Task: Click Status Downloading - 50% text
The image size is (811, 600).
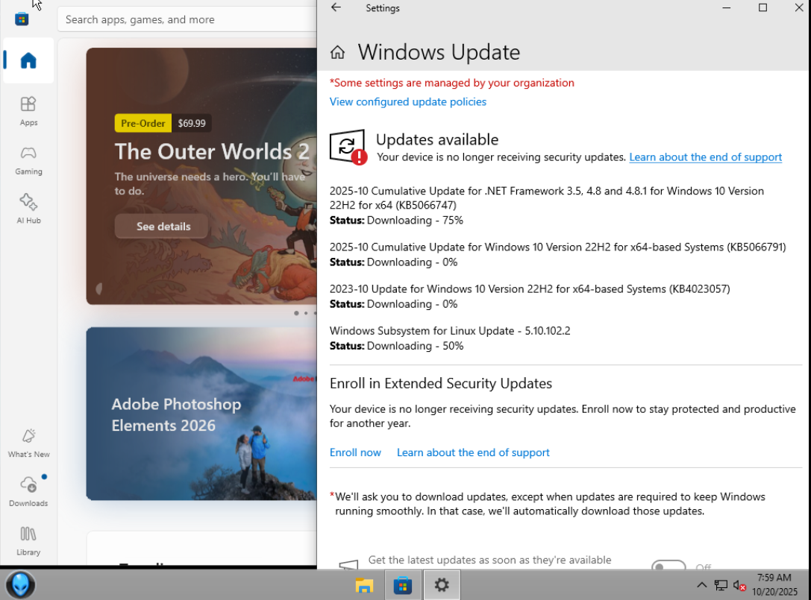Action: click(x=396, y=347)
